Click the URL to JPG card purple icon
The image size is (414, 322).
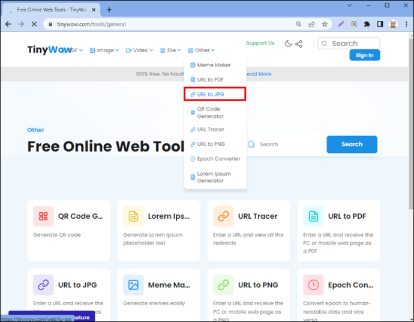point(43,285)
